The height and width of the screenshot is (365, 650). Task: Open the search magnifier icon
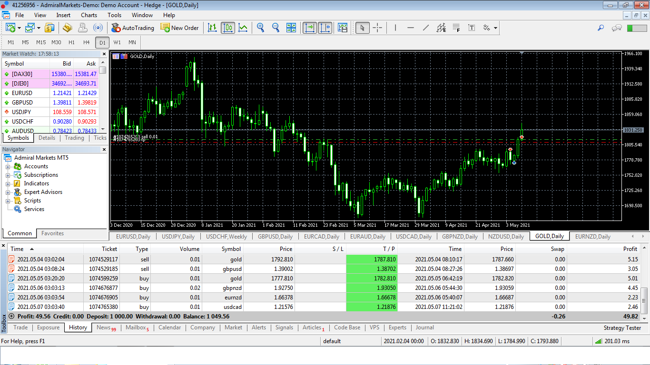(x=601, y=28)
